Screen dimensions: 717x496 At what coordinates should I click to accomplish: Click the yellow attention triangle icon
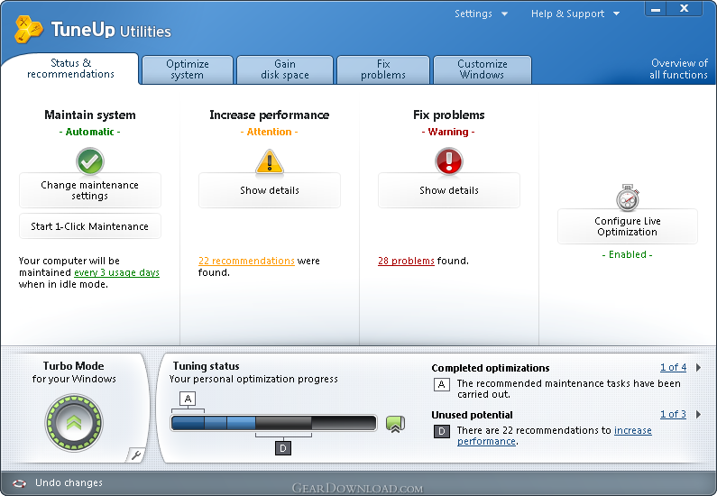[270, 162]
